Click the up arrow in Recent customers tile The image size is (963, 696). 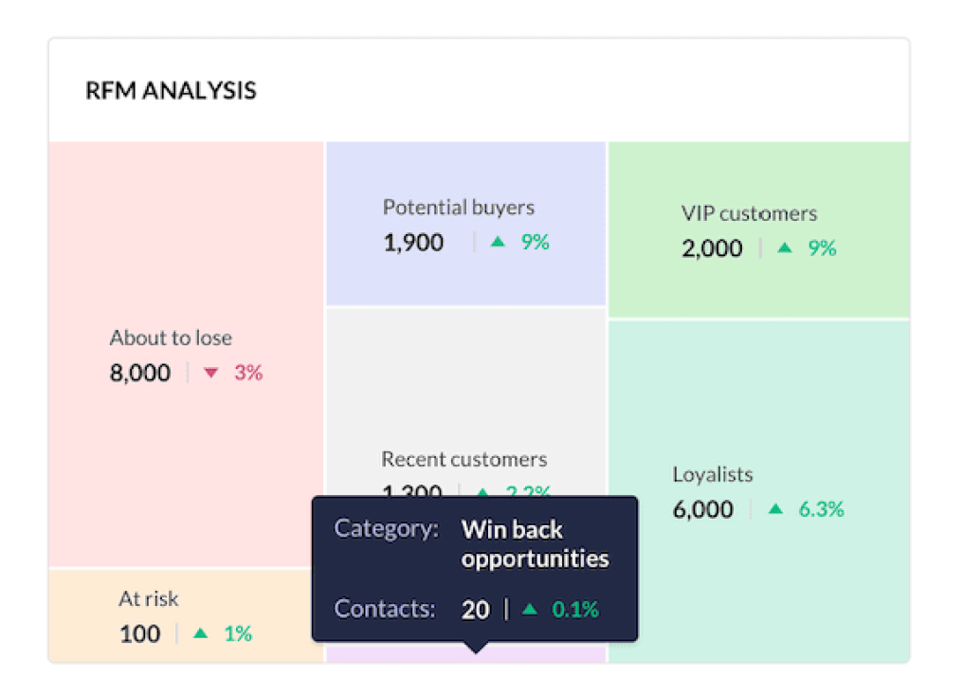pyautogui.click(x=482, y=491)
